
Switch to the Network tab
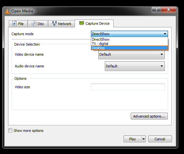pos(61,24)
